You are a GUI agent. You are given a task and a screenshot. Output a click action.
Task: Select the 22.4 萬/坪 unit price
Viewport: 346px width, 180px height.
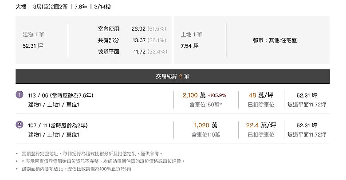(261, 125)
